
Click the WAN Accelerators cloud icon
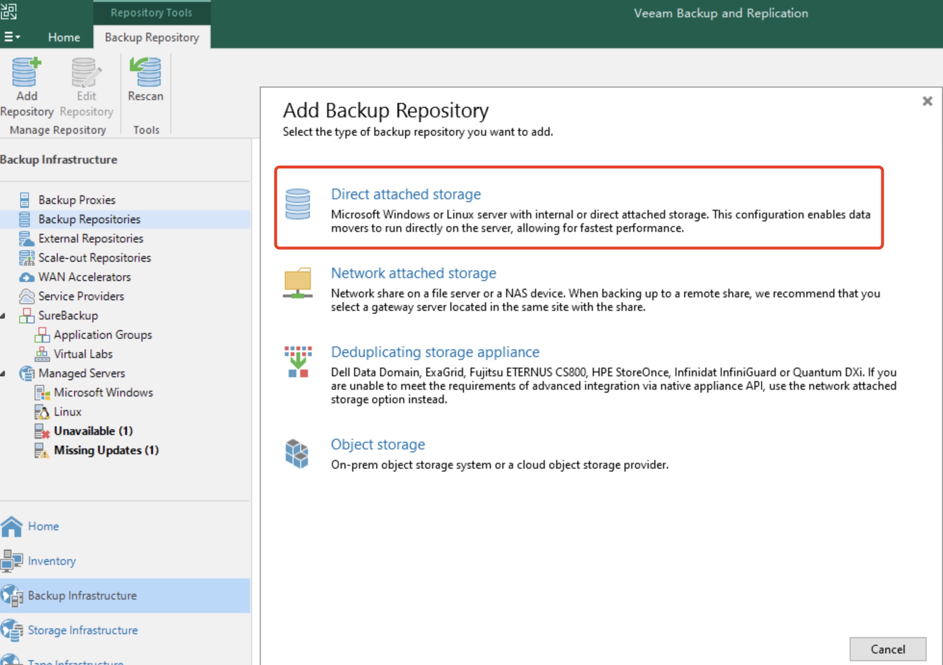26,277
